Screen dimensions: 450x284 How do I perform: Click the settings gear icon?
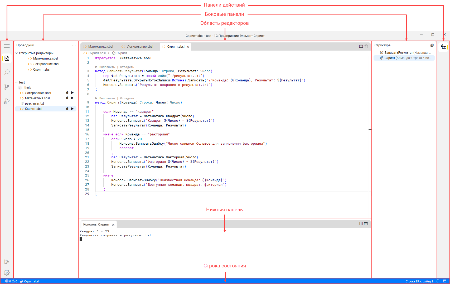[x=7, y=272]
